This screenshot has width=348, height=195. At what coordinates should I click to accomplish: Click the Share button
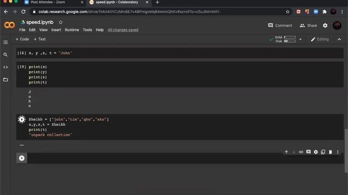pyautogui.click(x=308, y=25)
